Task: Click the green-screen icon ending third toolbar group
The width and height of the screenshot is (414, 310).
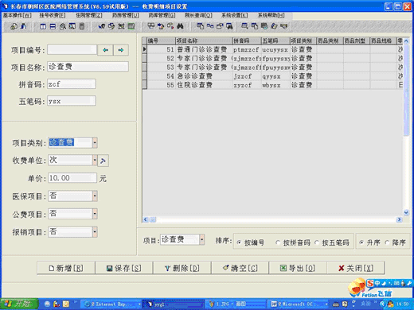Action: click(131, 26)
